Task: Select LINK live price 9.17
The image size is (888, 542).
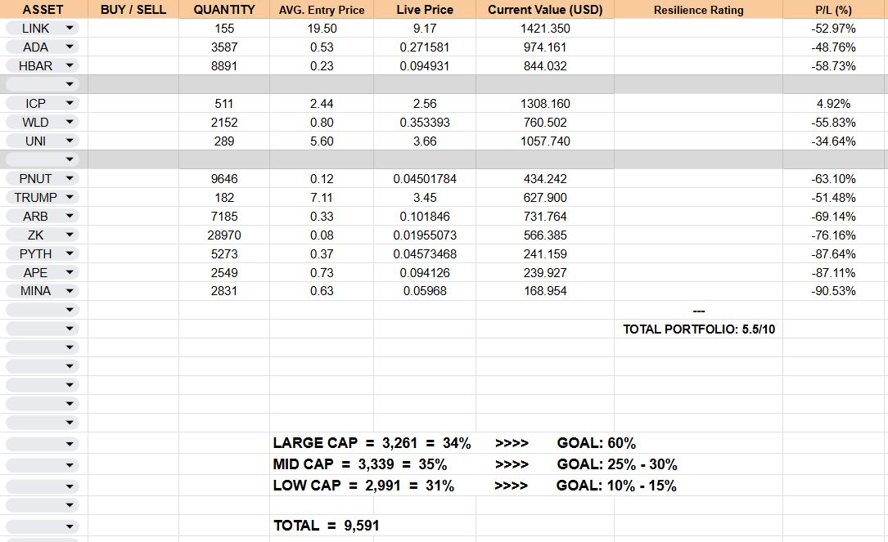Action: [x=425, y=29]
